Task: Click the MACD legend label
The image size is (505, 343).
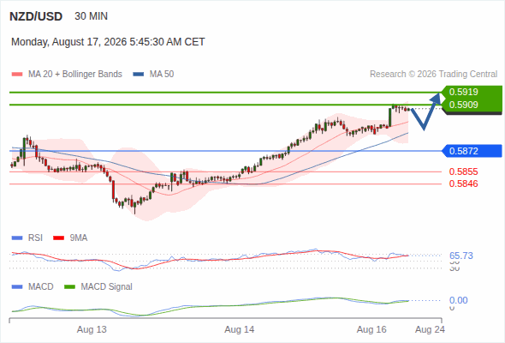Action: click(x=41, y=287)
